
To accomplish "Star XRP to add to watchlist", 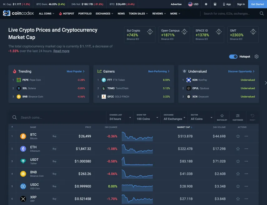I will click(x=238, y=199).
